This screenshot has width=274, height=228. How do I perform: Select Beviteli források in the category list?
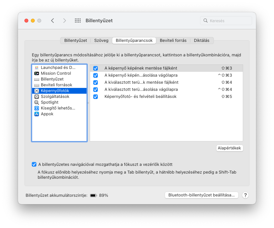pos(59,85)
